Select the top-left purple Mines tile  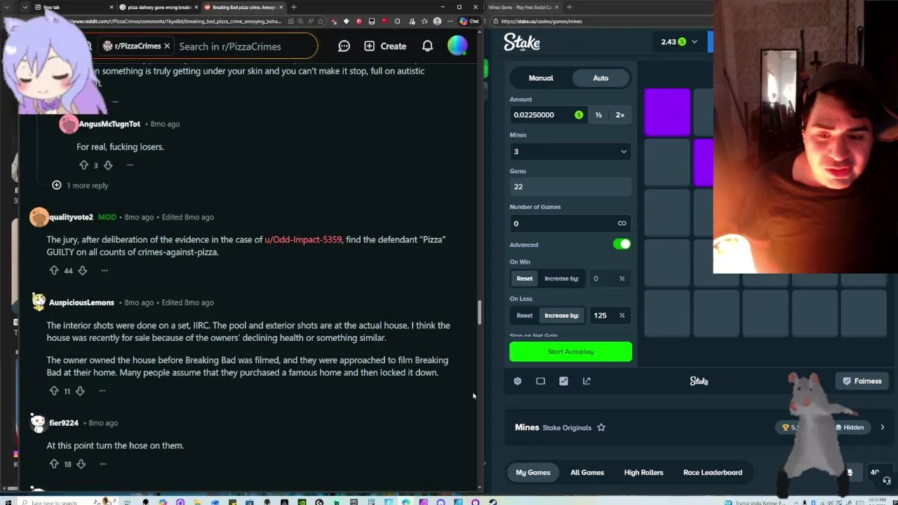tap(667, 112)
